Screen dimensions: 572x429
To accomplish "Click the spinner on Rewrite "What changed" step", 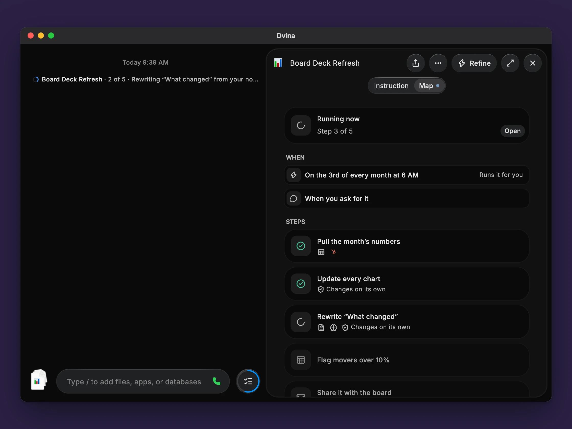I will [301, 322].
